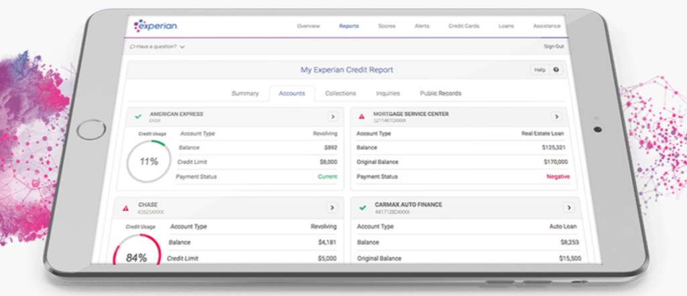Image resolution: width=687 pixels, height=296 pixels.
Task: Click the help question mark icon
Action: (x=556, y=70)
